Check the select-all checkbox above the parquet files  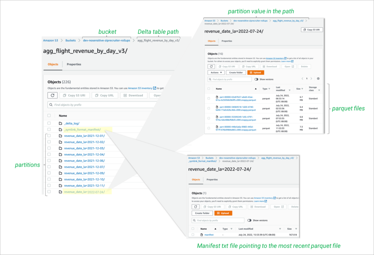(x=209, y=89)
